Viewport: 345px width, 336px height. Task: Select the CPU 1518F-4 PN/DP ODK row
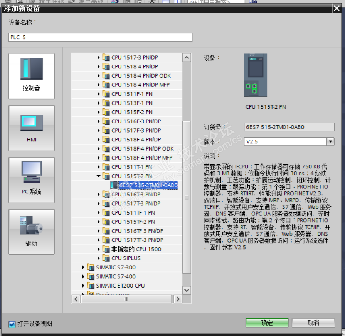[x=127, y=149]
